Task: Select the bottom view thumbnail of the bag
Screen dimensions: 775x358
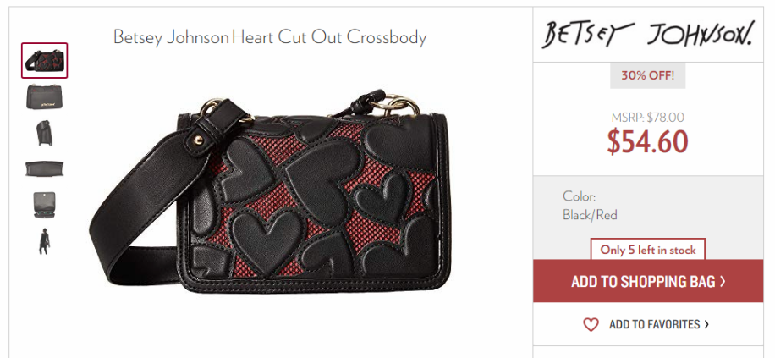Action: click(x=45, y=168)
